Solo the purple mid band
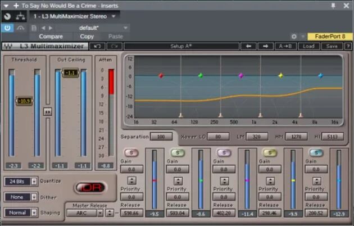 pyautogui.click(x=224, y=153)
